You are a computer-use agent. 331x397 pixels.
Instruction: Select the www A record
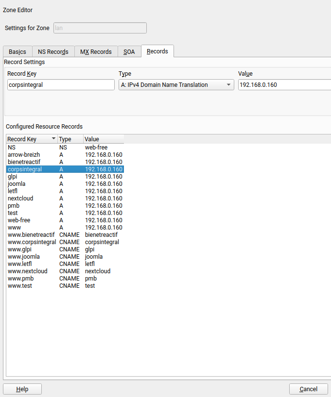click(65, 228)
